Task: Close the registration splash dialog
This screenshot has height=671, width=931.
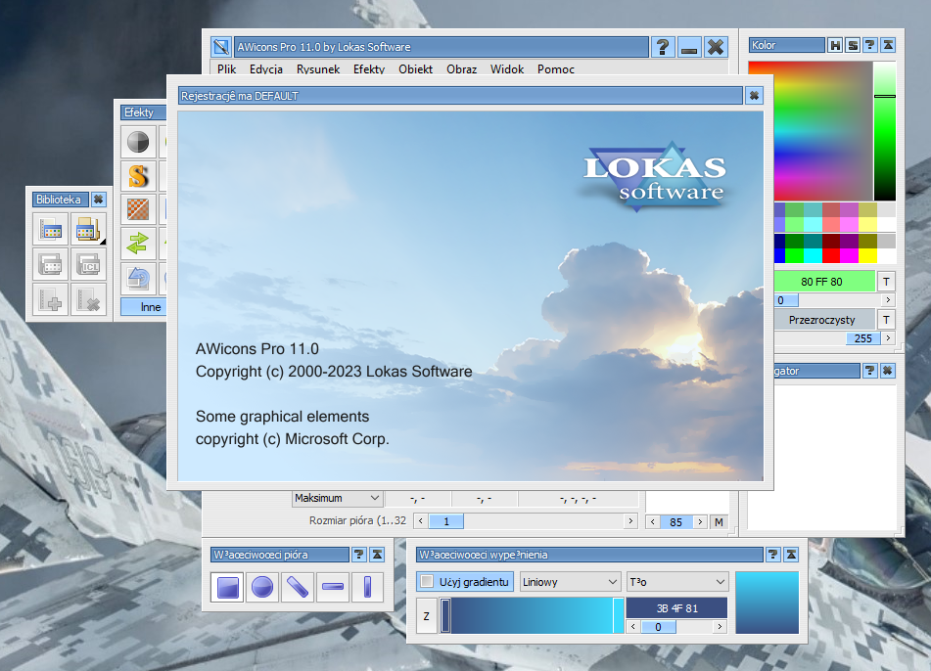Action: (x=754, y=96)
